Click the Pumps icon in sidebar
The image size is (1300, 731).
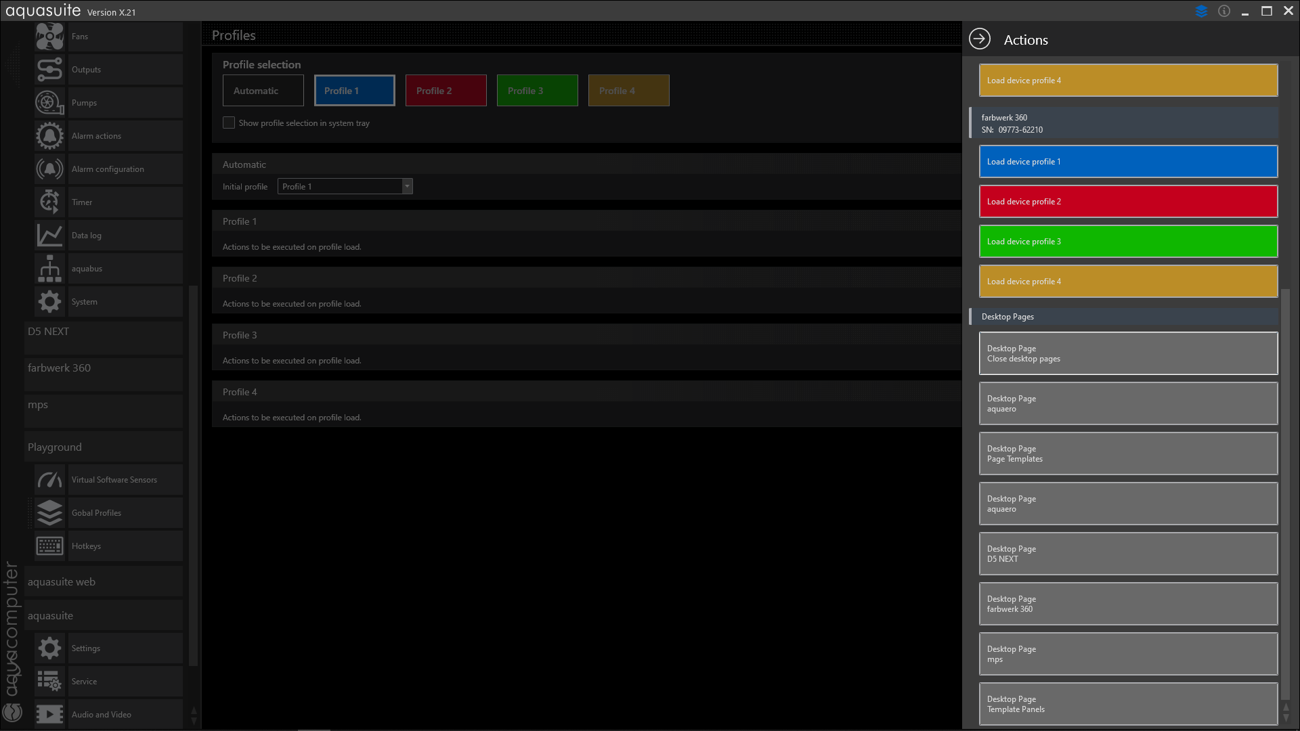click(x=49, y=103)
